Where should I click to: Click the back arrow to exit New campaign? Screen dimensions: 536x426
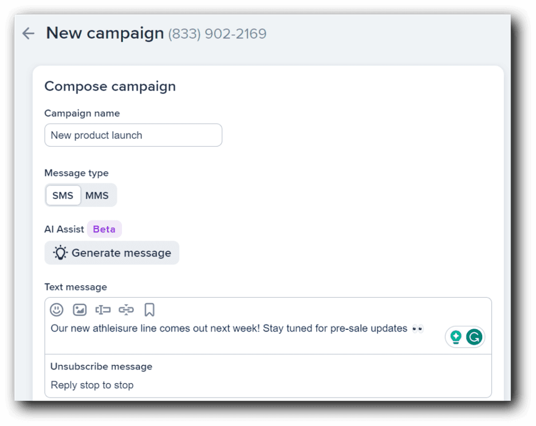pyautogui.click(x=27, y=33)
